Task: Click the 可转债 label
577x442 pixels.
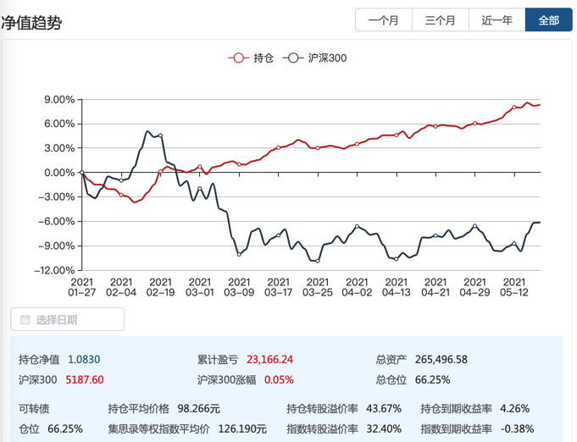Action: (34, 408)
